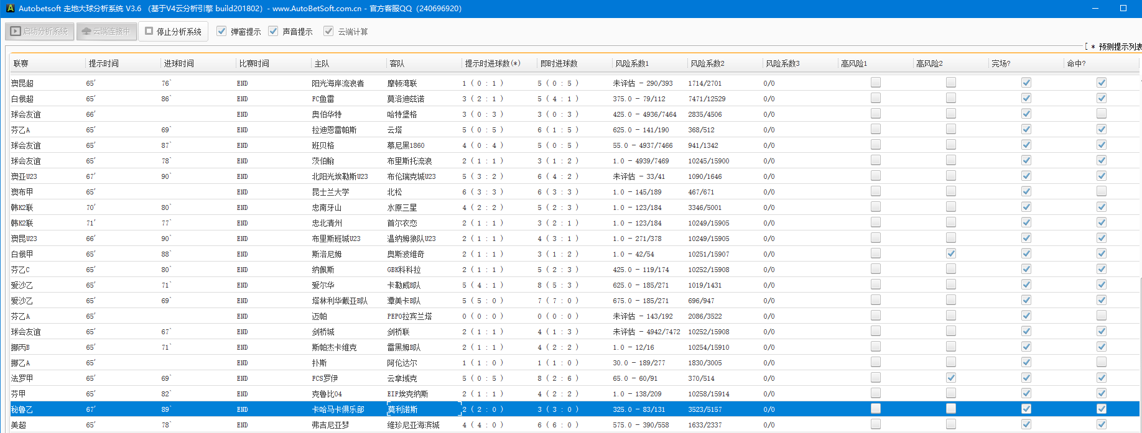Select the row with home team FC鱼雷

(x=323, y=99)
